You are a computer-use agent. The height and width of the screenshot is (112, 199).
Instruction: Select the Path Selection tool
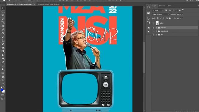[3, 69]
